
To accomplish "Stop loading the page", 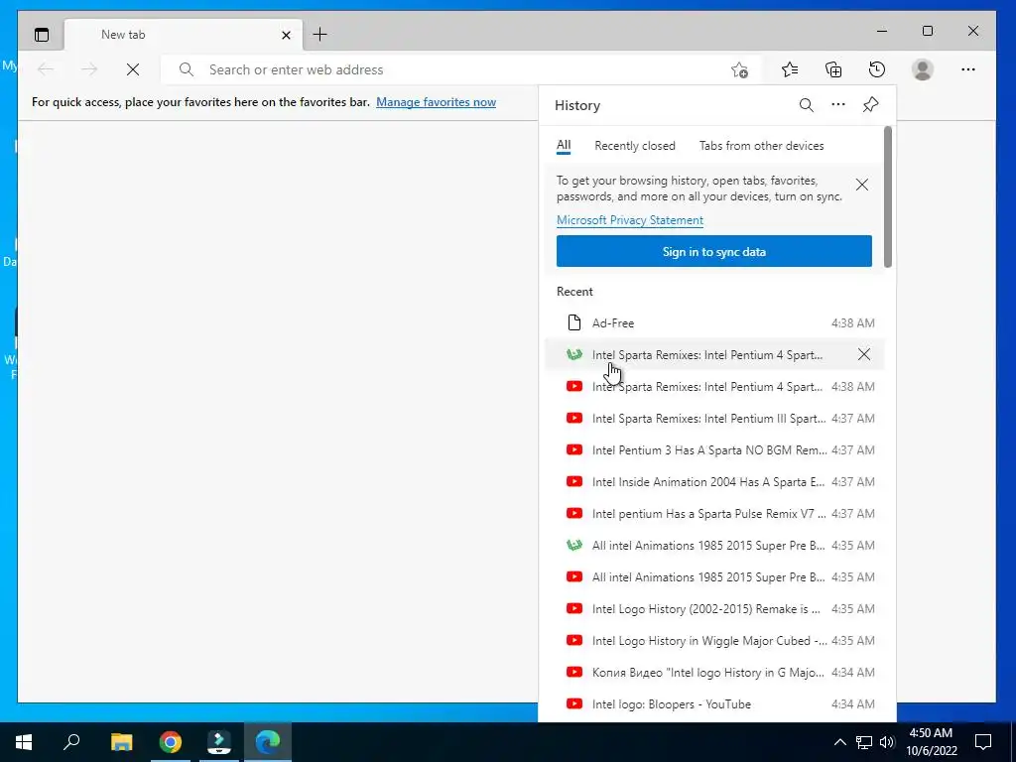I will 133,69.
